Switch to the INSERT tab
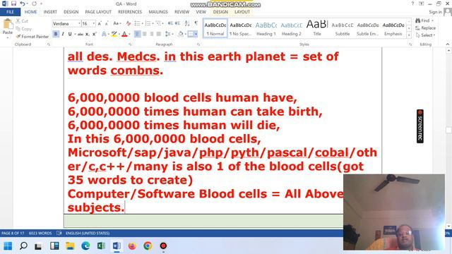Image resolution: width=452 pixels, height=254 pixels. (x=50, y=12)
